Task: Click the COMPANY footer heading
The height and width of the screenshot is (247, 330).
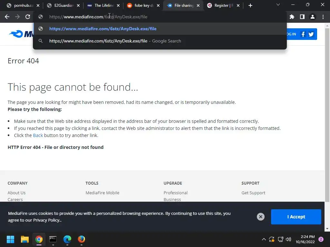Action: [x=17, y=183]
